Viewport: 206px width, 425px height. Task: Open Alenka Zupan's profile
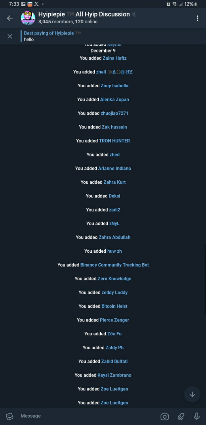click(x=115, y=100)
